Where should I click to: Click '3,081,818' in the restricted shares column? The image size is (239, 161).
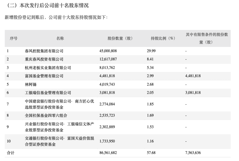tap(193, 93)
